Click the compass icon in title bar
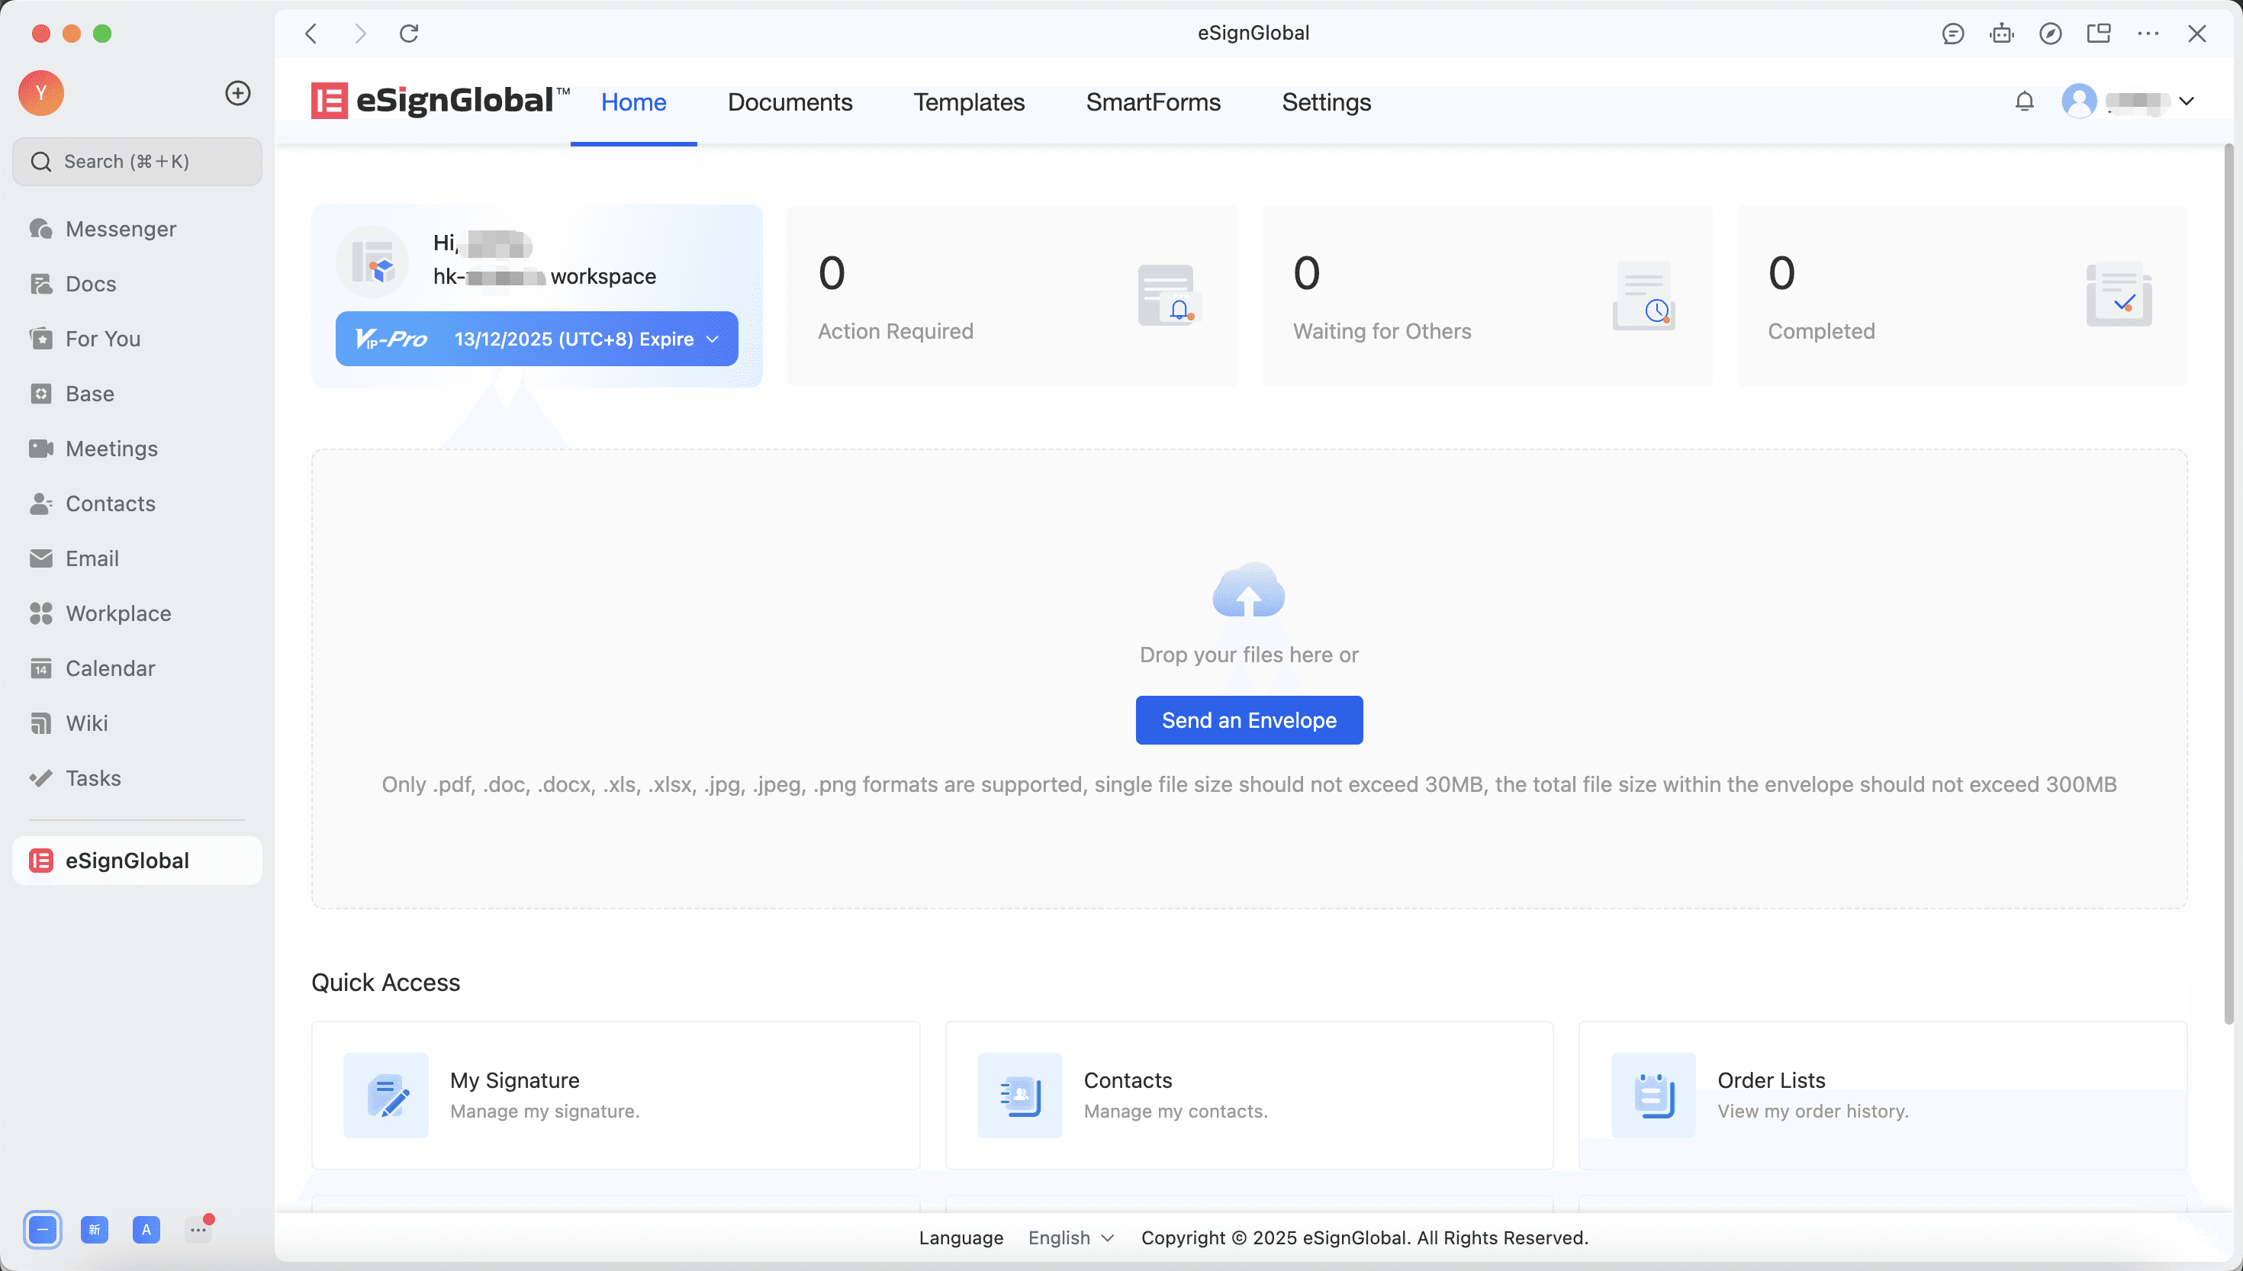 pyautogui.click(x=2050, y=33)
